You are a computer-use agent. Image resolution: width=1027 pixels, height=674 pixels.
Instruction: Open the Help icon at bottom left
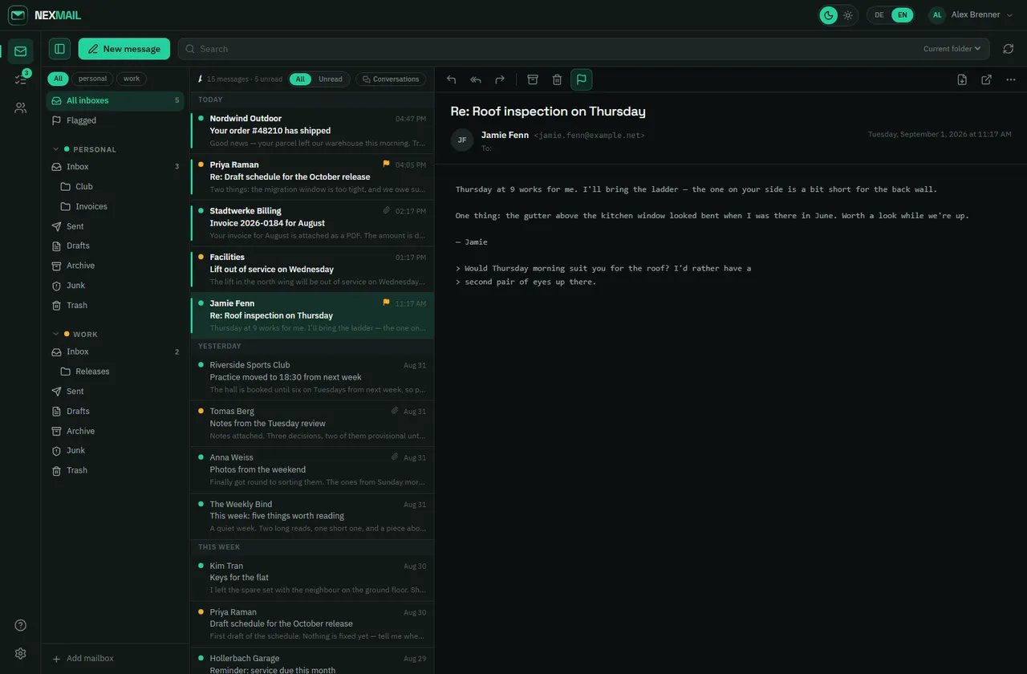click(x=20, y=626)
